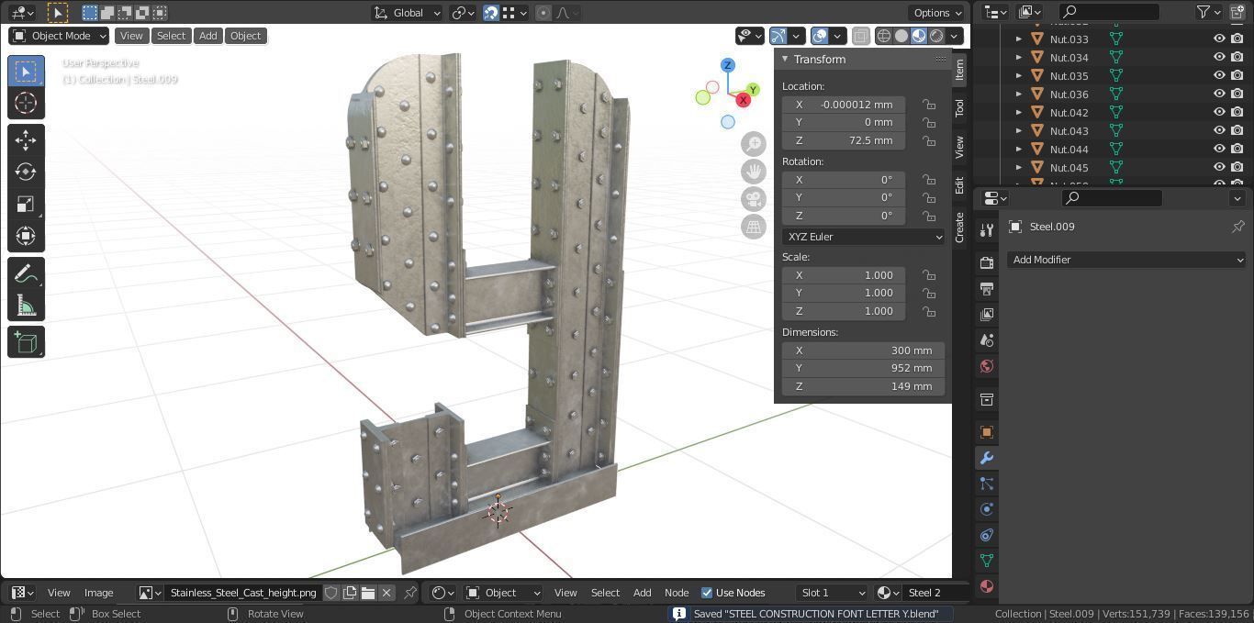Open Global transform orientation dropdown

pyautogui.click(x=408, y=13)
